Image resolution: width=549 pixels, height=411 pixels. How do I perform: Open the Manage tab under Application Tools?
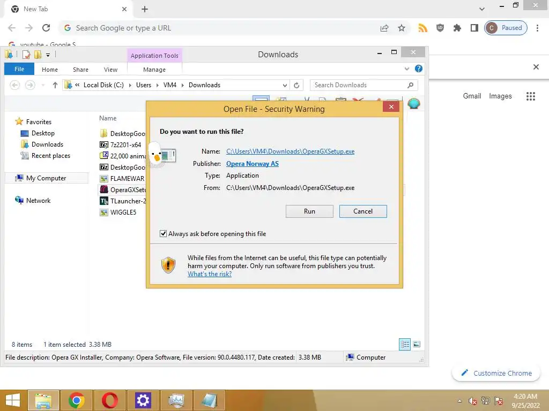click(x=154, y=70)
